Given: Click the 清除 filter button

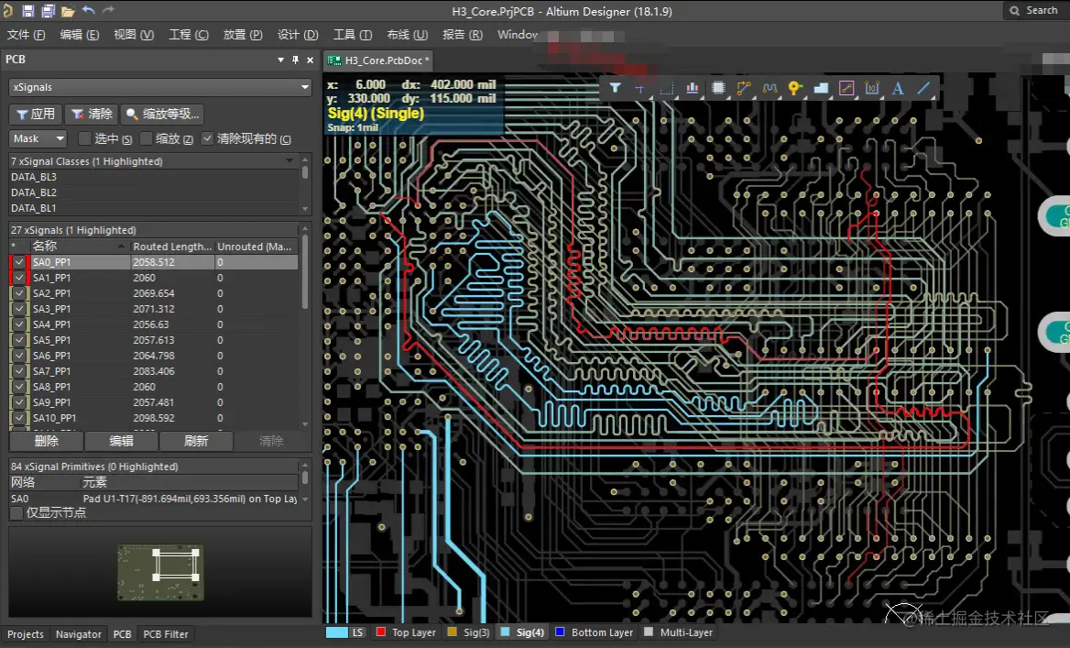Looking at the screenshot, I should tap(93, 114).
